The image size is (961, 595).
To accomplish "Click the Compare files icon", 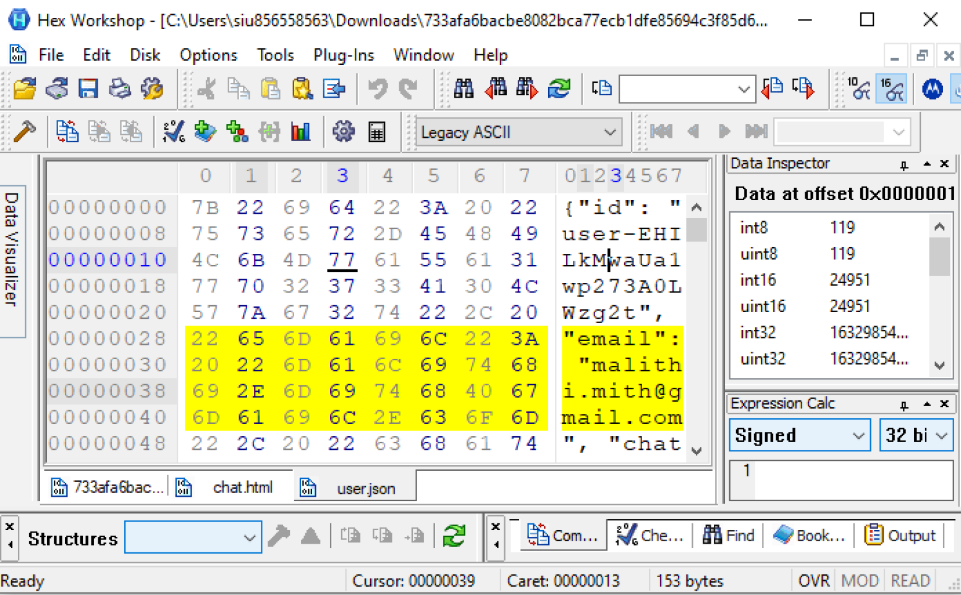I will pos(67,132).
